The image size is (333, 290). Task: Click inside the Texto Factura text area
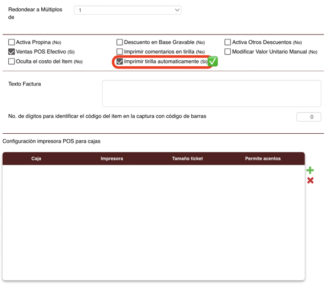pos(212,93)
